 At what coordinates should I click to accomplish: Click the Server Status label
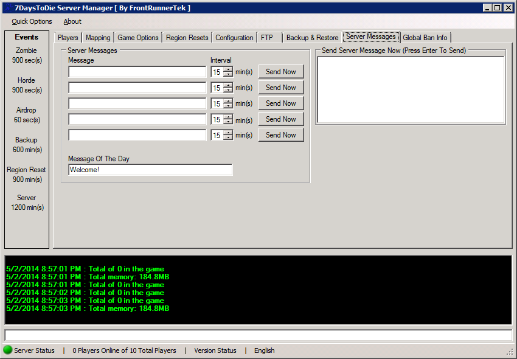click(x=34, y=350)
